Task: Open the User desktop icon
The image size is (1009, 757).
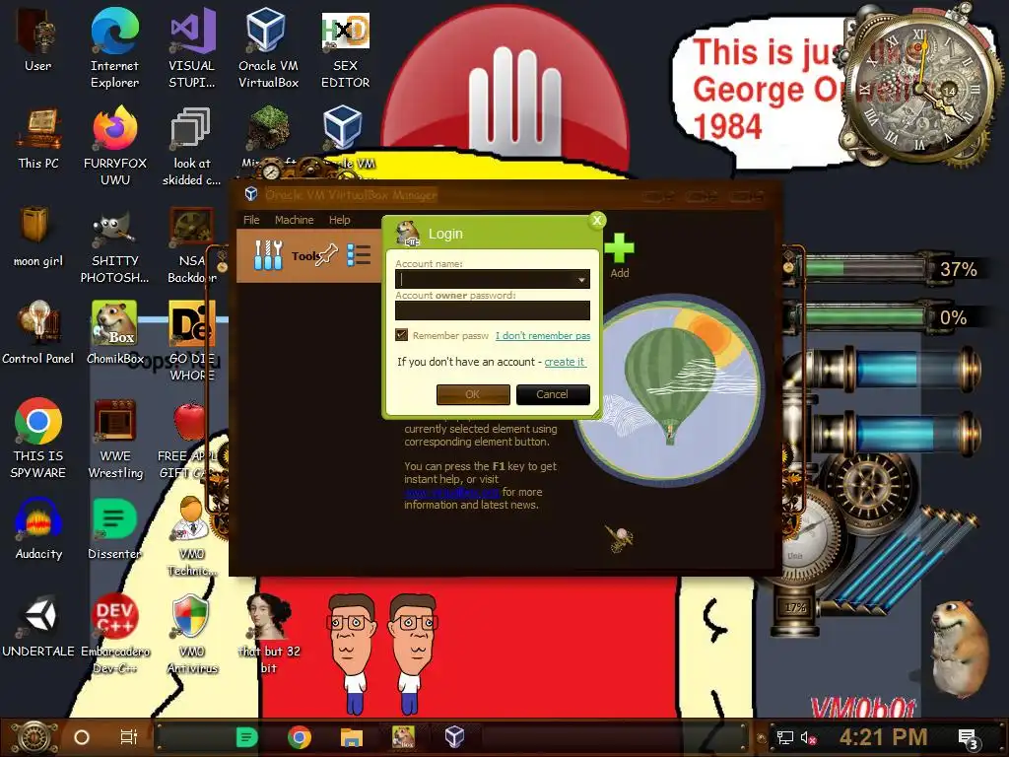Action: pos(38,39)
